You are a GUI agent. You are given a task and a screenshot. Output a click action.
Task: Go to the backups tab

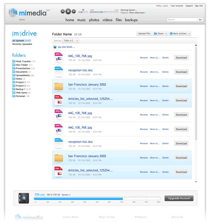coord(131,20)
